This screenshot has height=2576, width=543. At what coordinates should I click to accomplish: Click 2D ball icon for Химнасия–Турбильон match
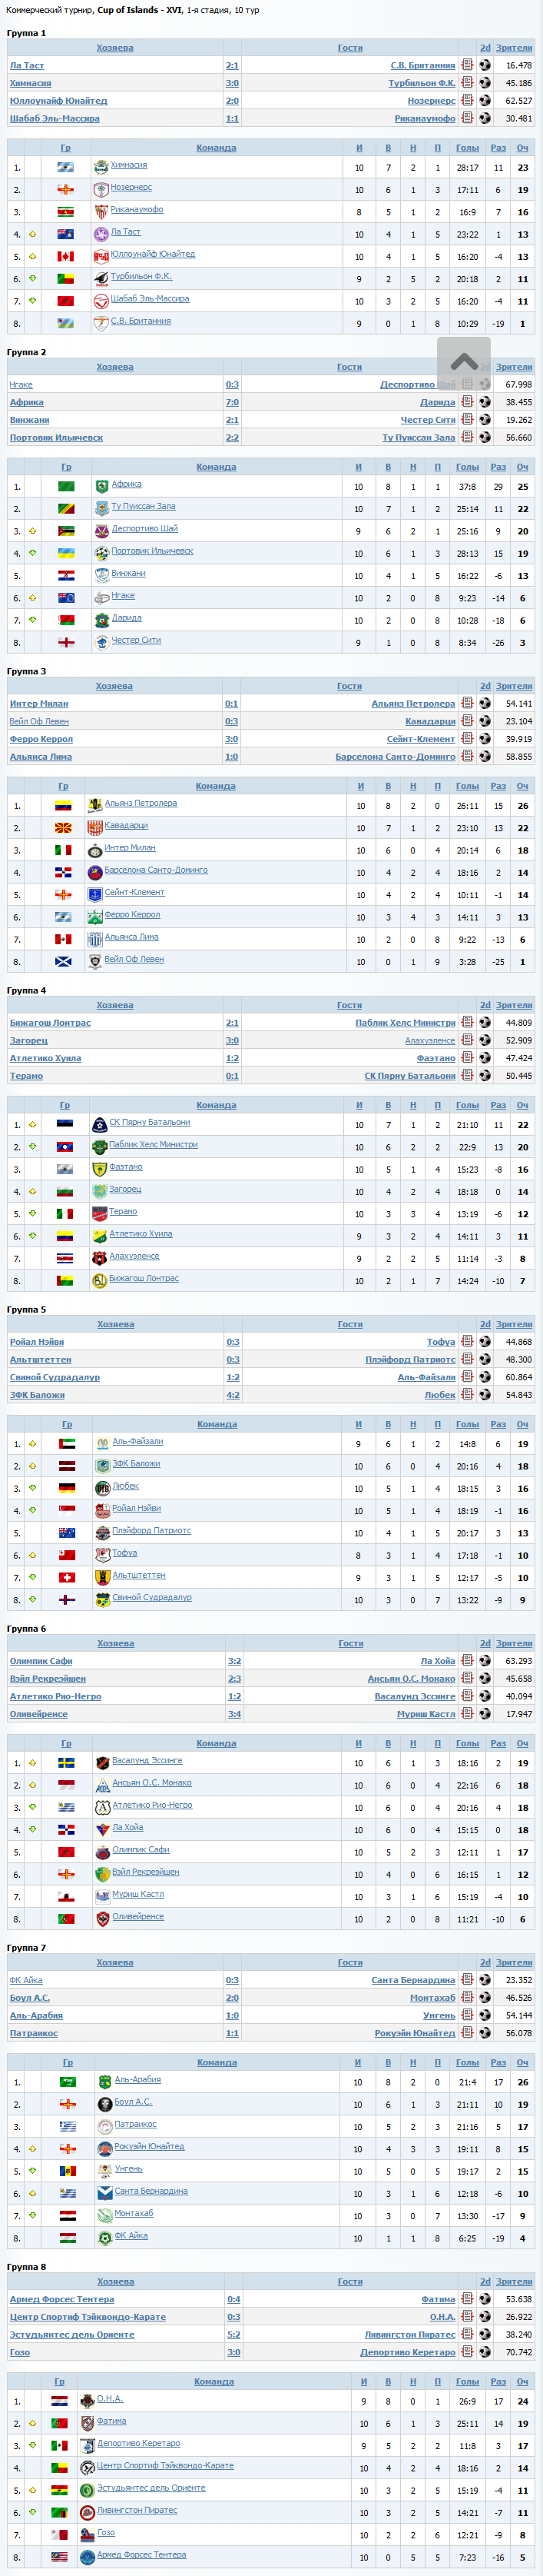click(x=485, y=83)
